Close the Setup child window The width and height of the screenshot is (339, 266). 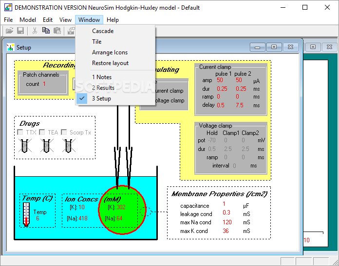[291, 47]
